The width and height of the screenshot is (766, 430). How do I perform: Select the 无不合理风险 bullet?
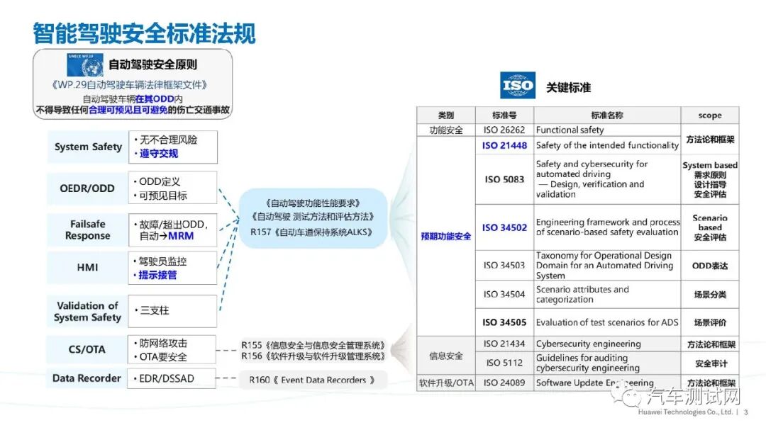pyautogui.click(x=165, y=140)
